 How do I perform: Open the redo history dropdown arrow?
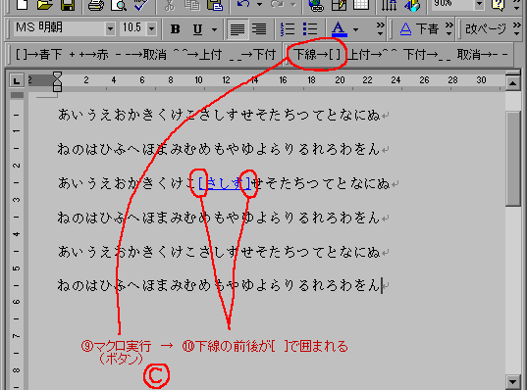[293, 5]
